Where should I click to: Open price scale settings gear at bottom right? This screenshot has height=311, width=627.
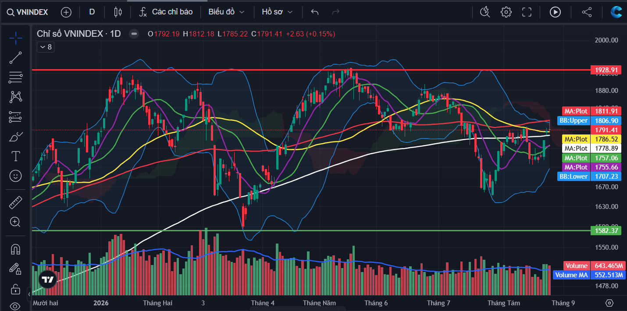[x=609, y=303]
